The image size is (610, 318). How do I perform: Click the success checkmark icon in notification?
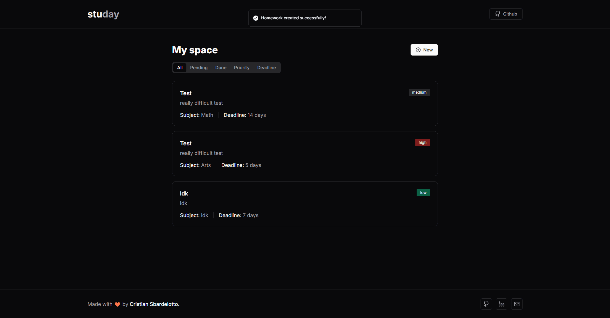point(255,18)
